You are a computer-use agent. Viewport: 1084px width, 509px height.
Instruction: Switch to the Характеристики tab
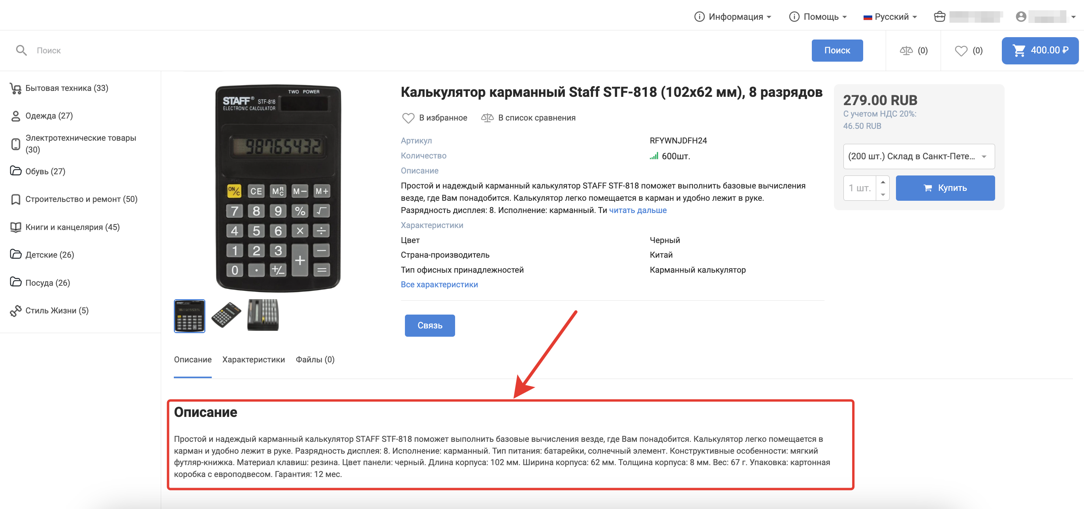(x=253, y=360)
